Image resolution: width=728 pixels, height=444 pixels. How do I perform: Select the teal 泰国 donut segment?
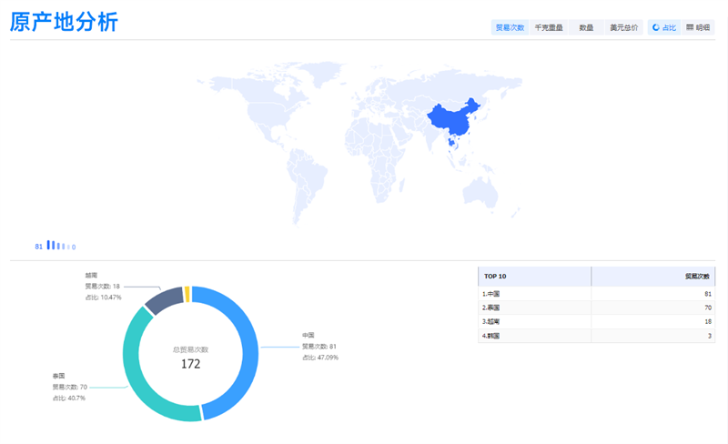(144, 373)
